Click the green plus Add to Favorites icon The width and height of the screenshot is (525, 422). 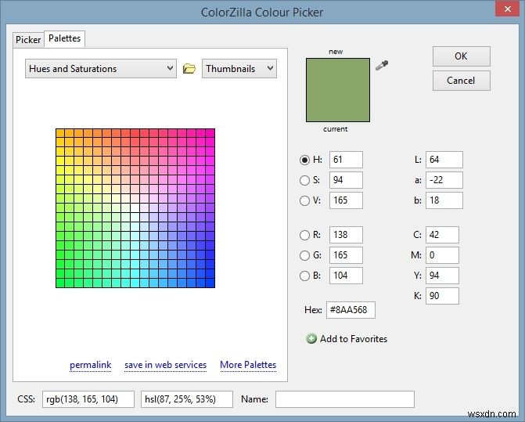[x=311, y=339]
